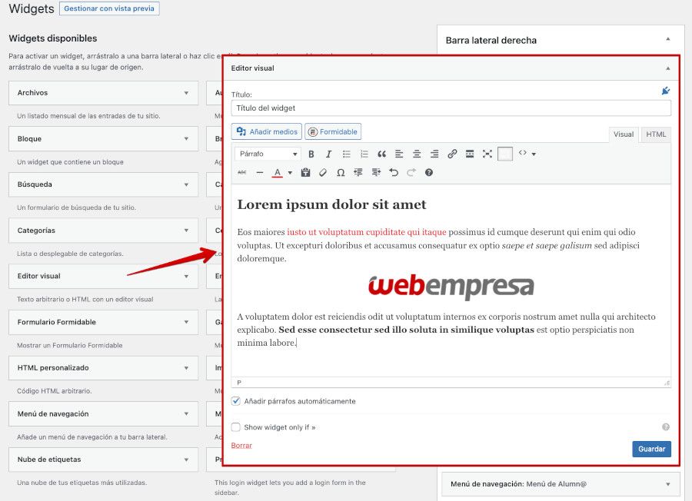Viewport: 692px width, 501px height.
Task: Open the special character Omega tool
Action: 341,172
